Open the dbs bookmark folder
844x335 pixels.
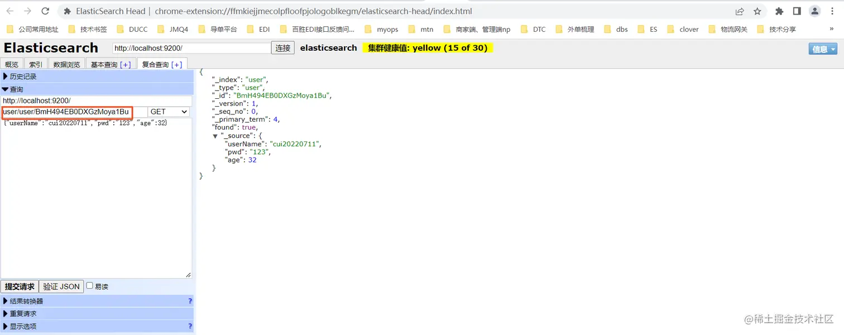point(616,30)
